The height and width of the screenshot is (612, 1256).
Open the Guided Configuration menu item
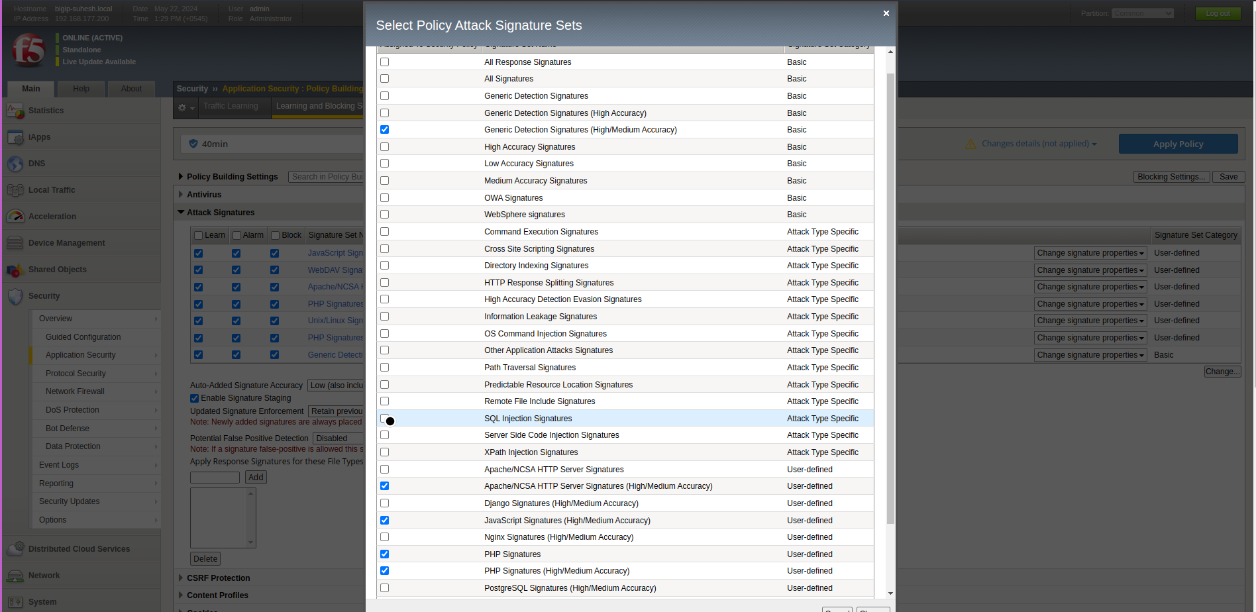pyautogui.click(x=83, y=337)
